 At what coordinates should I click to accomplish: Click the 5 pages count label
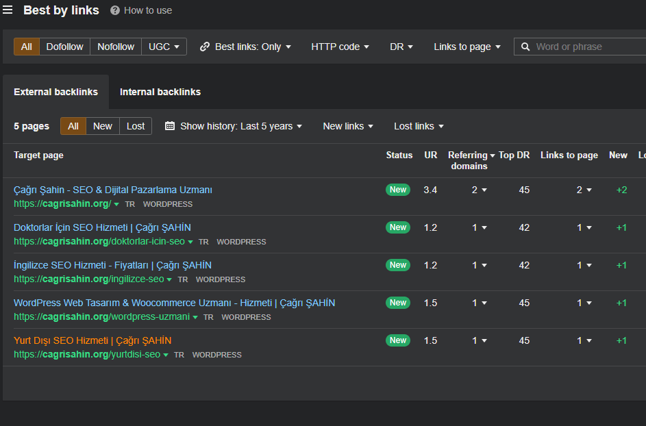pyautogui.click(x=32, y=126)
